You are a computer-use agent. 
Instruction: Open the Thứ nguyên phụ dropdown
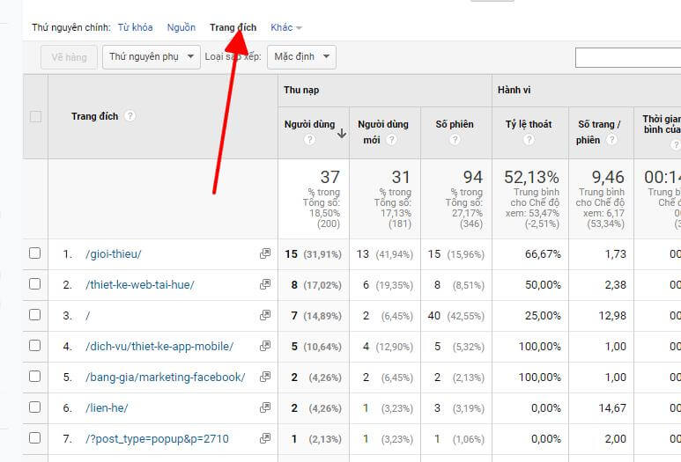152,57
